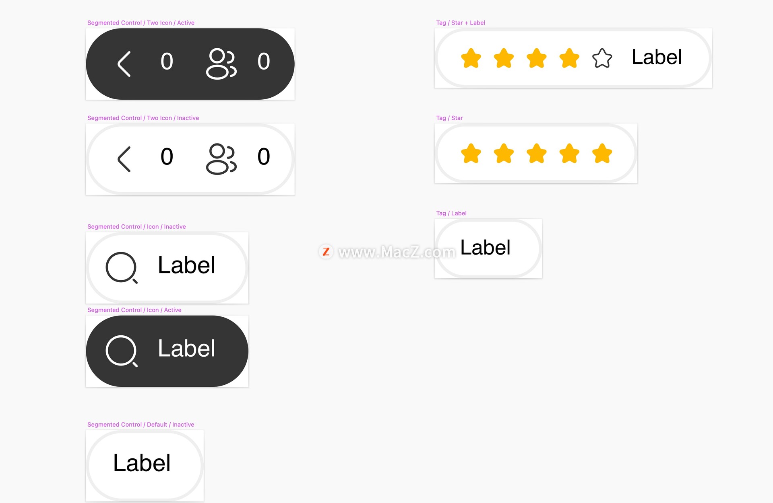This screenshot has height=503, width=773.
Task: Click the empty outline star in Star + Label tag
Action: (x=602, y=58)
